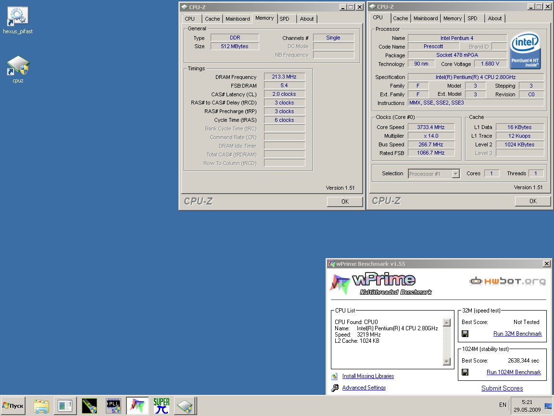Click the wPrime Benchmark title bar icon
Screen dimensions: 554x416
tap(331, 263)
